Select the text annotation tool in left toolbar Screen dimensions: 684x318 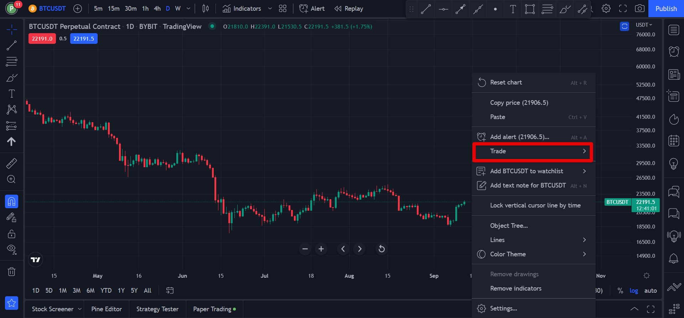(11, 94)
